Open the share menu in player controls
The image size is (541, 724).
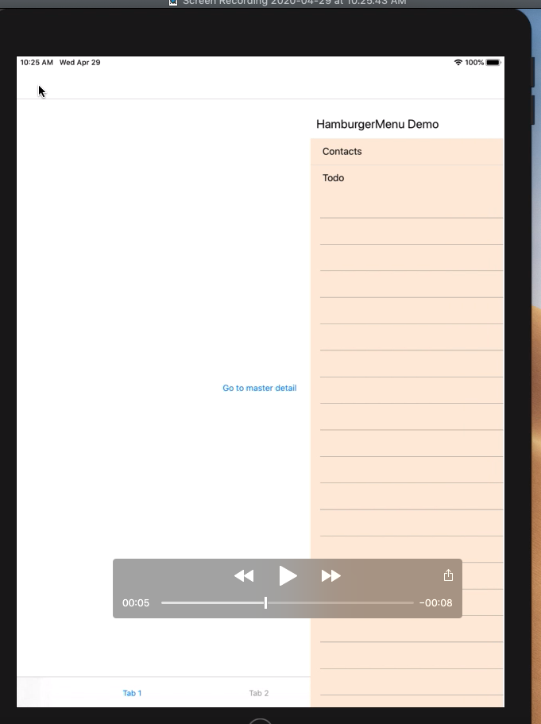(x=448, y=575)
